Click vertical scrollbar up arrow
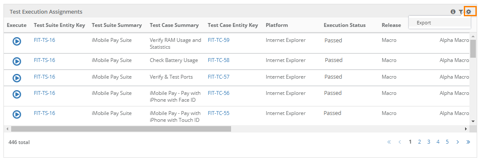Viewport: 478px width, 159px height. pyautogui.click(x=473, y=36)
